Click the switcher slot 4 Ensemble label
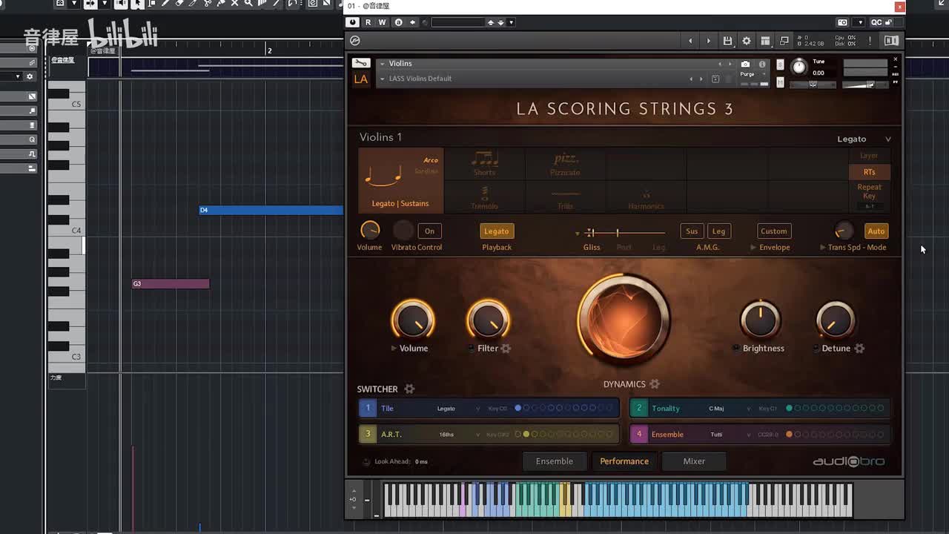This screenshot has height=534, width=949. coord(667,435)
